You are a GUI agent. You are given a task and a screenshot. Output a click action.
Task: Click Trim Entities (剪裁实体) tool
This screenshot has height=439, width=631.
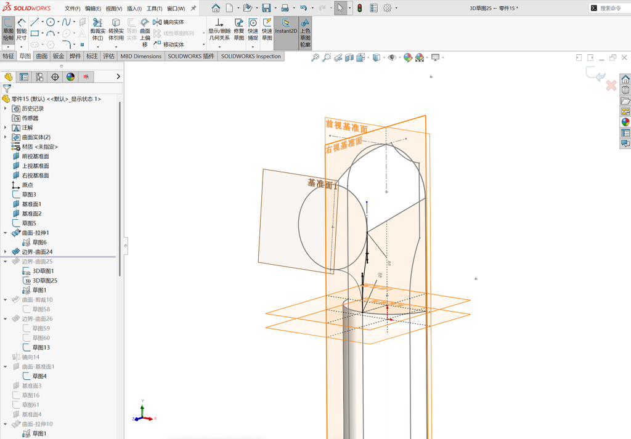[x=98, y=30]
